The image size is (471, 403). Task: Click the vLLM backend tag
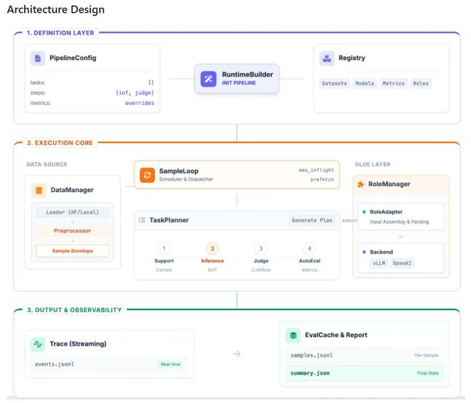coord(379,263)
